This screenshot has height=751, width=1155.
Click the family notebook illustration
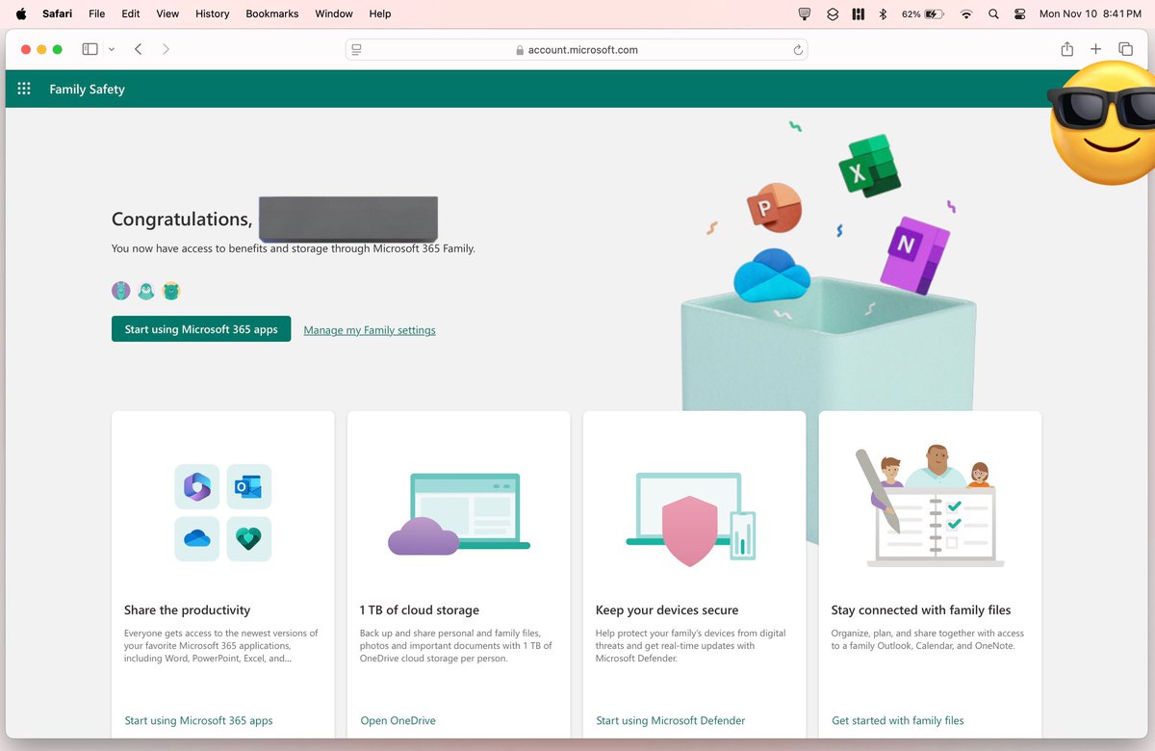click(929, 506)
